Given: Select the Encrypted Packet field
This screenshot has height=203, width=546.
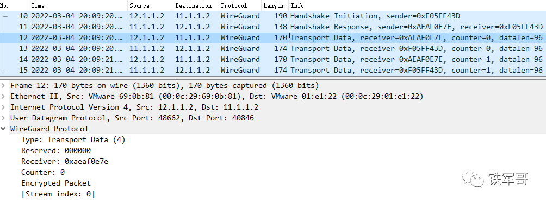Looking at the screenshot, I should click(56, 183).
